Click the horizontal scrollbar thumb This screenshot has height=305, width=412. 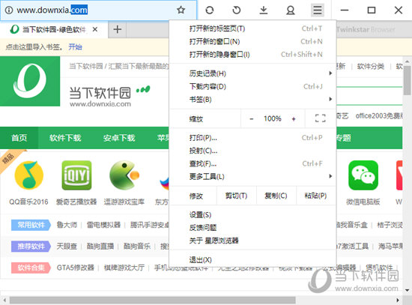(x=152, y=301)
